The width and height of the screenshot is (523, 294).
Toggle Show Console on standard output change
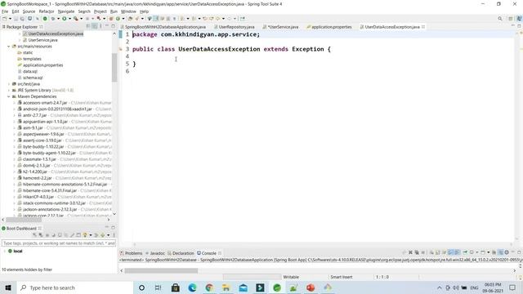pyautogui.click(x=450, y=252)
